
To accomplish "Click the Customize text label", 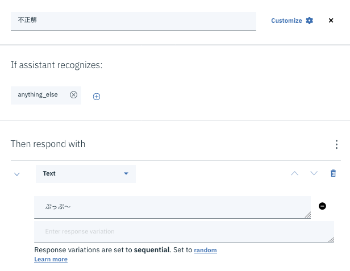I will tap(286, 20).
